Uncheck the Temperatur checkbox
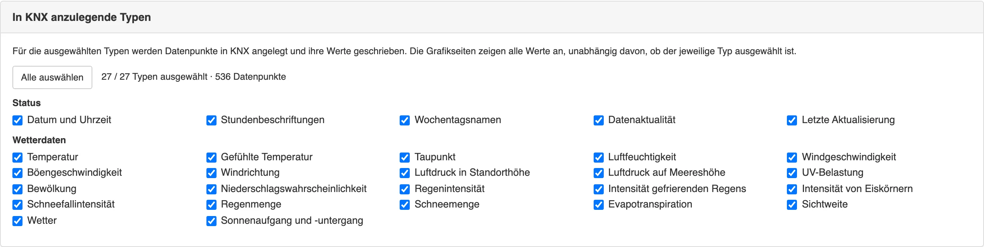Viewport: 984px width, 247px height. coord(17,158)
